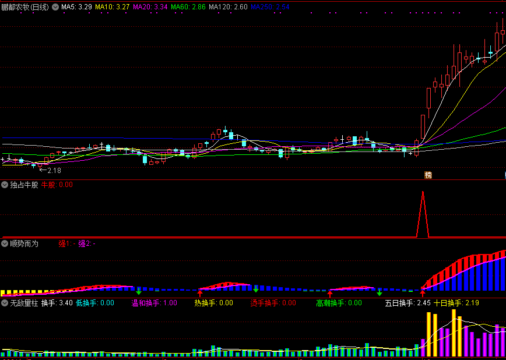
Task: Click the 热换手: 0.00 value
Action: coord(213,303)
